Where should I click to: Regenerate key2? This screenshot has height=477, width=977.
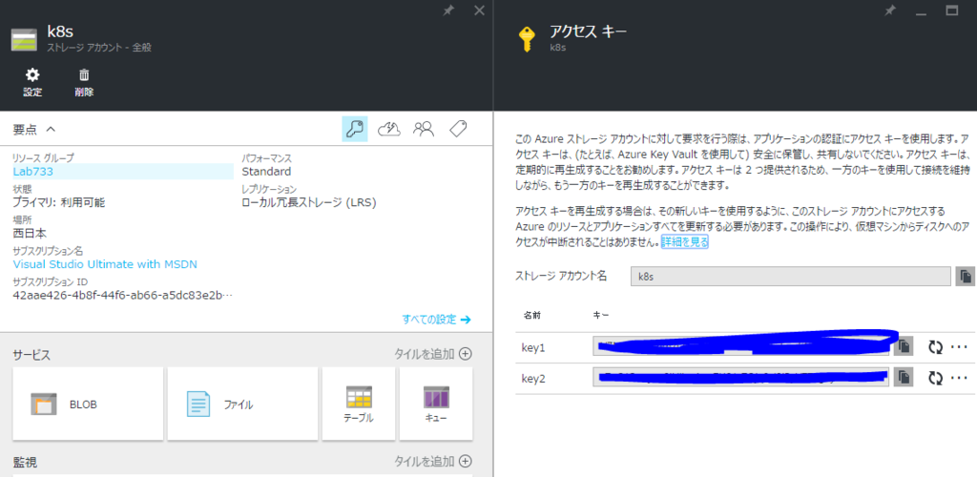pyautogui.click(x=935, y=378)
